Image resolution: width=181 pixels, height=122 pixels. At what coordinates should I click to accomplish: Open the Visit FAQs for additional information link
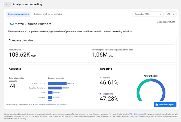tap(51, 104)
